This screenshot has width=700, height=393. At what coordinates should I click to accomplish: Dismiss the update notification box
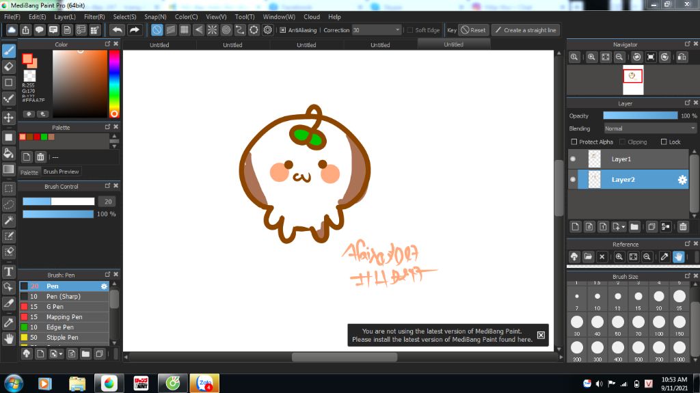click(x=541, y=335)
